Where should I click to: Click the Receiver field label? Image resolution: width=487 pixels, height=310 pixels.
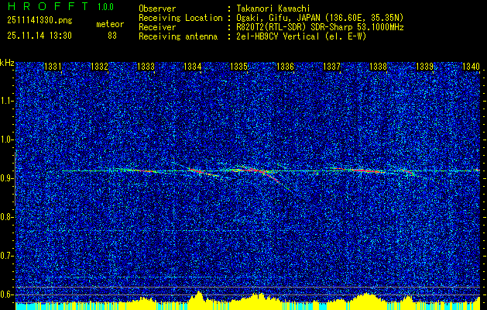click(x=157, y=27)
